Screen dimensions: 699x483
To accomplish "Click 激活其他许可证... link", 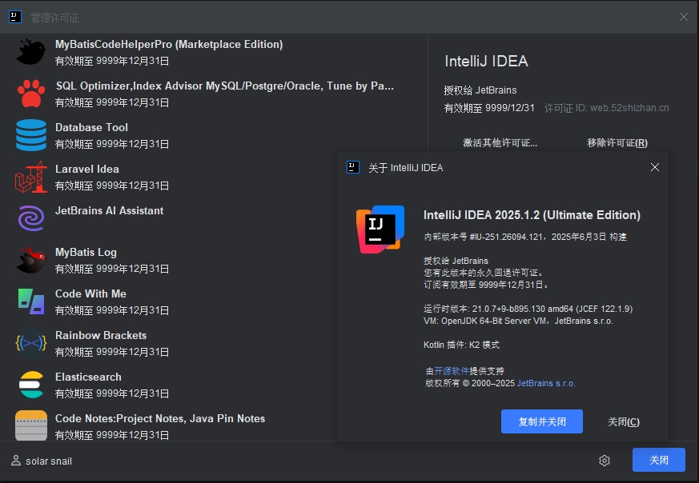I will tap(500, 143).
